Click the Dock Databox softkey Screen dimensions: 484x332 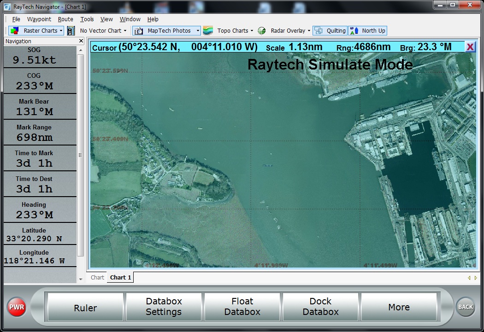320,307
